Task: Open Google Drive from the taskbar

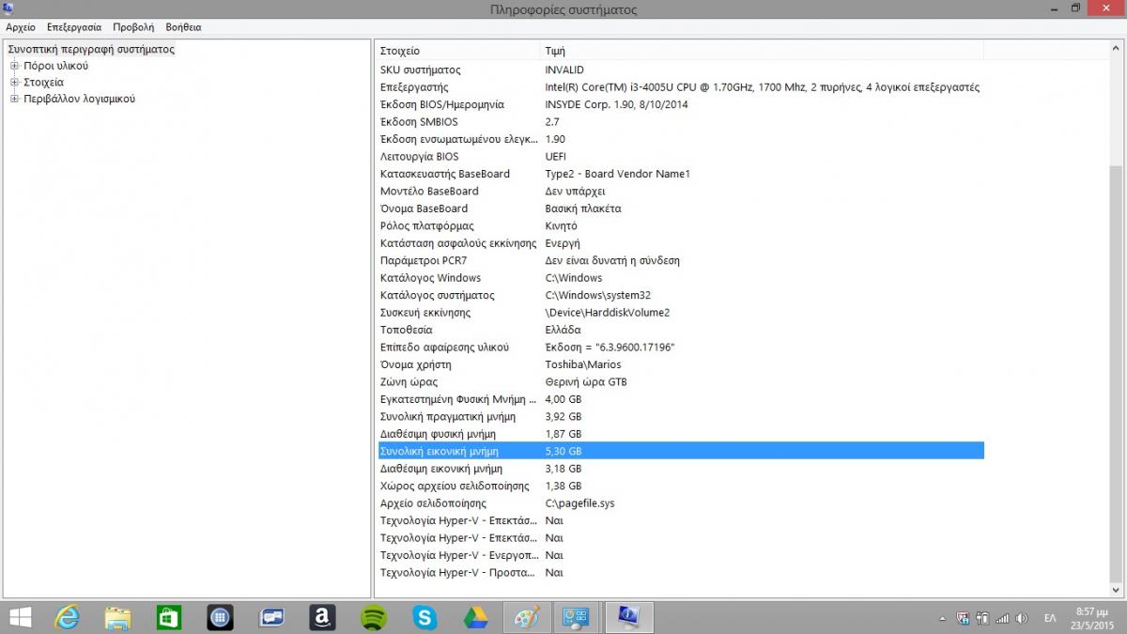Action: coord(476,617)
